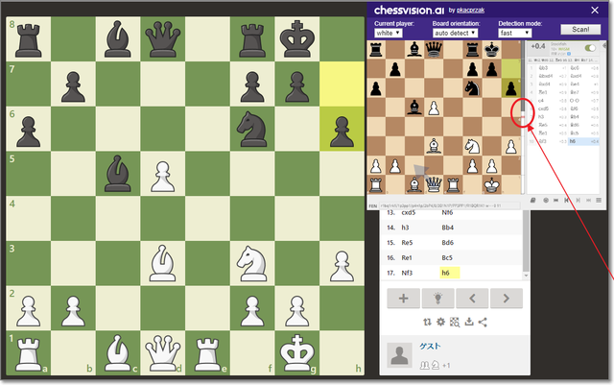The image size is (614, 385).
Task: Click the lightbulb hint button
Action: click(437, 299)
